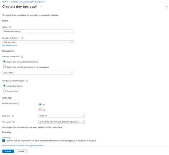Click the Create button

[8, 151]
